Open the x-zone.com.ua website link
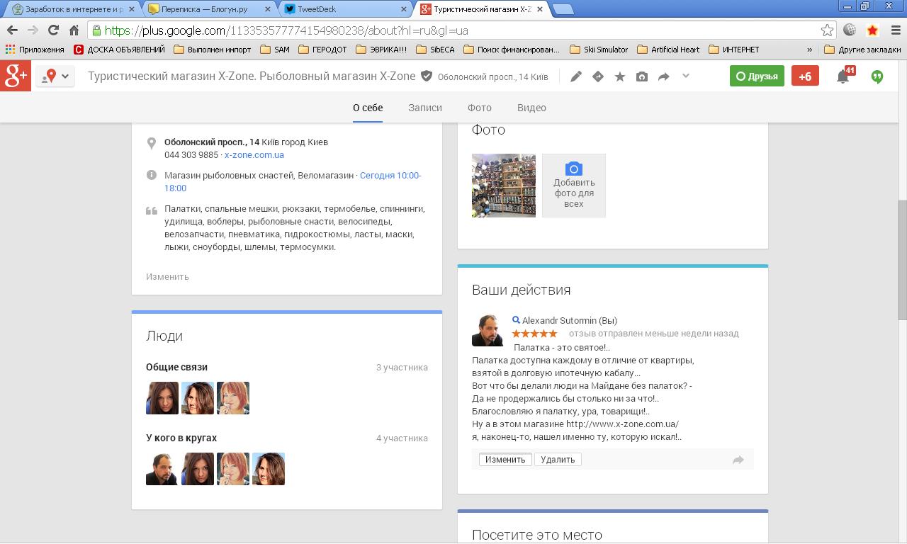The height and width of the screenshot is (544, 907). point(254,154)
